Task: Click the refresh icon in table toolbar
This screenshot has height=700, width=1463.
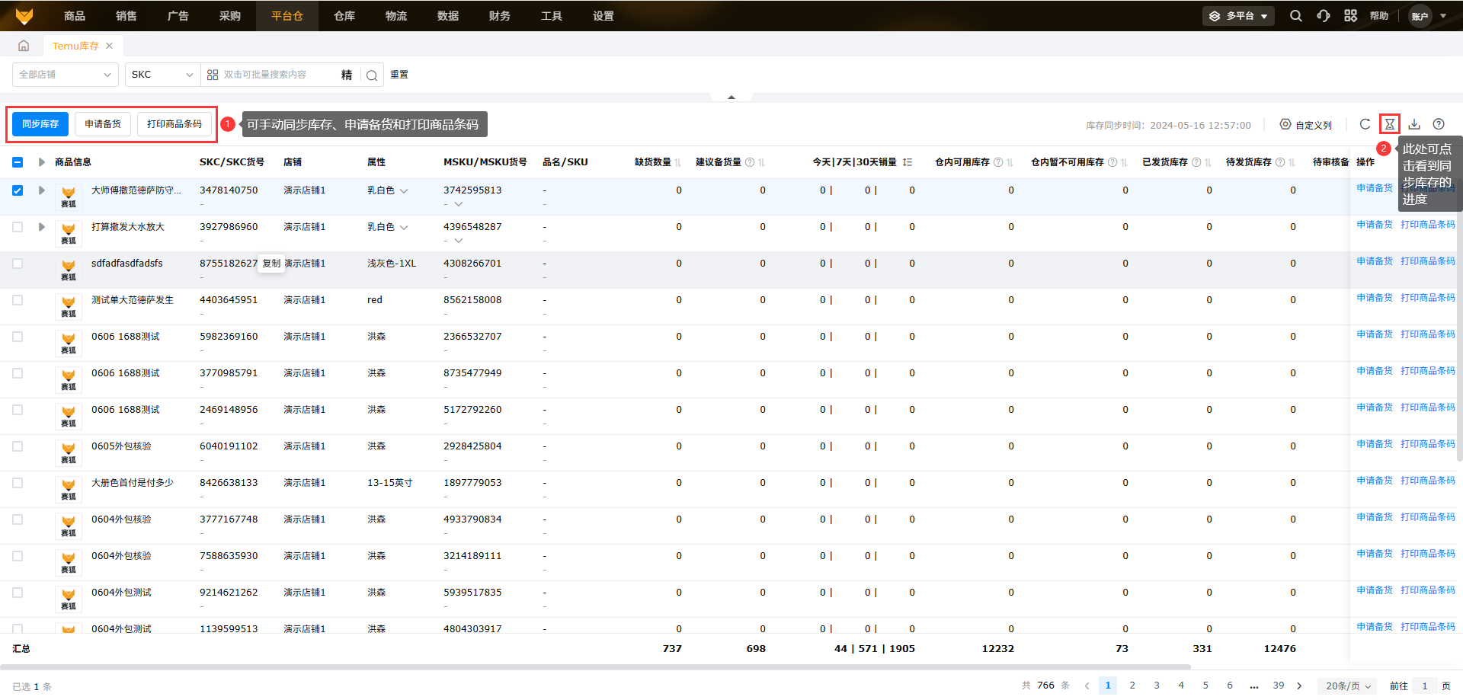Action: tap(1365, 124)
